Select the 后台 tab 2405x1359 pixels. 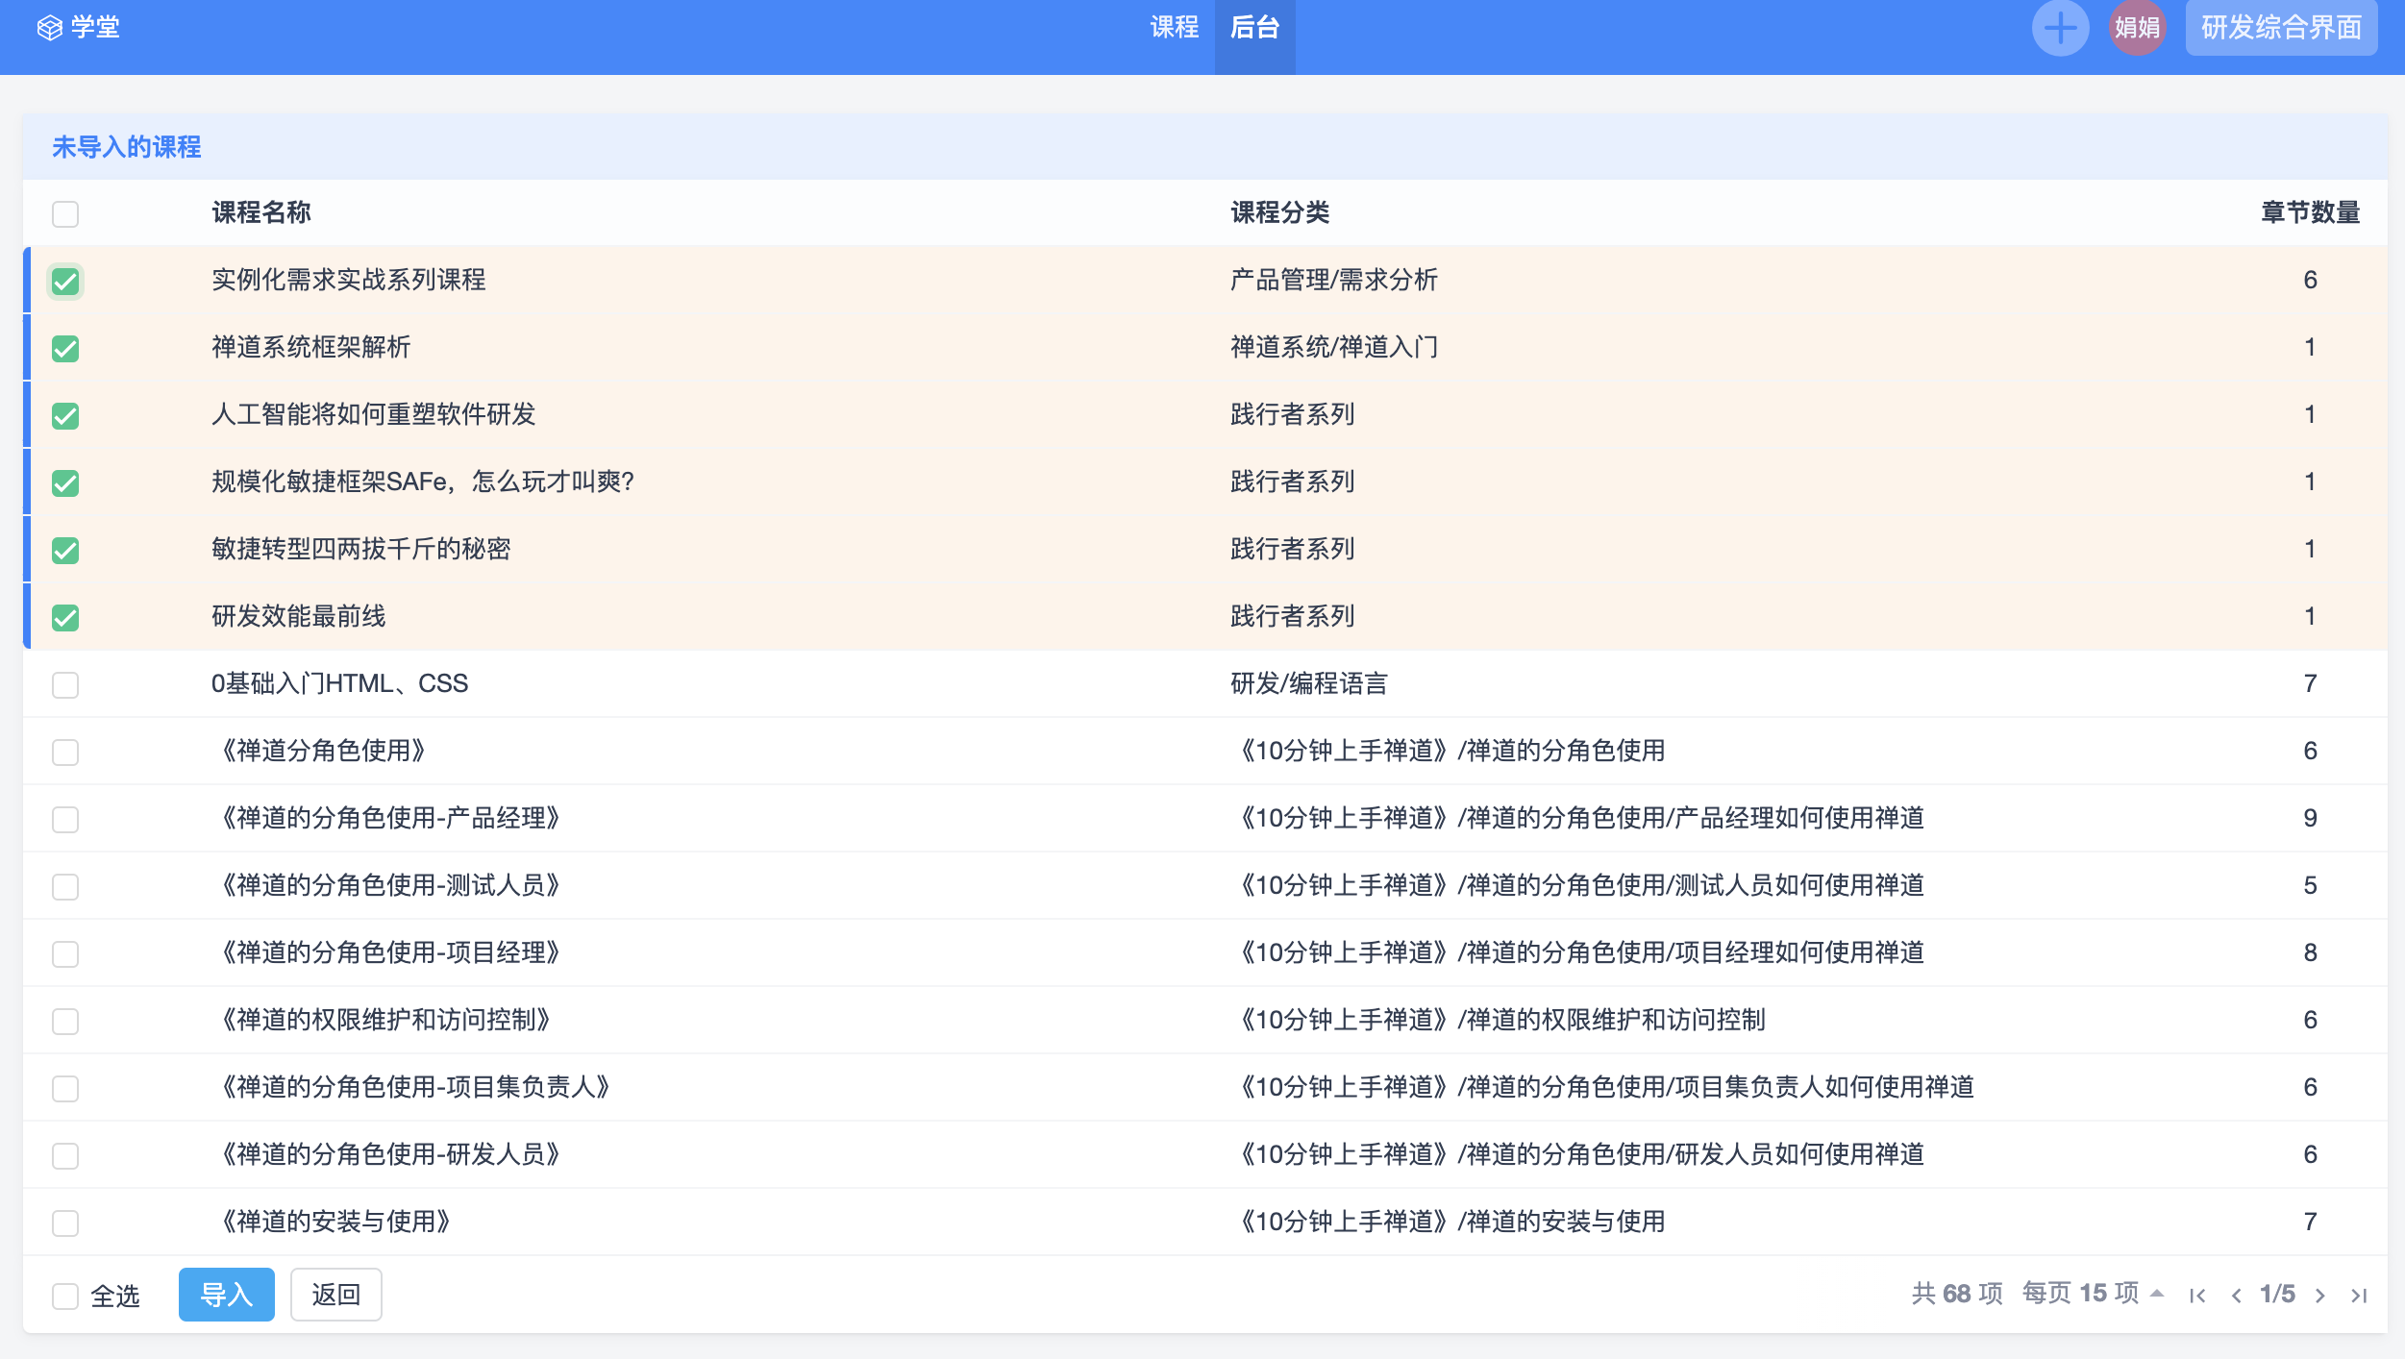tap(1254, 28)
